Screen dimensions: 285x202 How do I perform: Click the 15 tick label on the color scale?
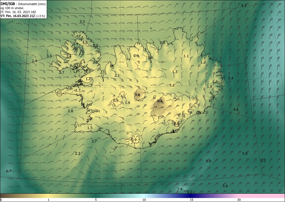click(192, 200)
